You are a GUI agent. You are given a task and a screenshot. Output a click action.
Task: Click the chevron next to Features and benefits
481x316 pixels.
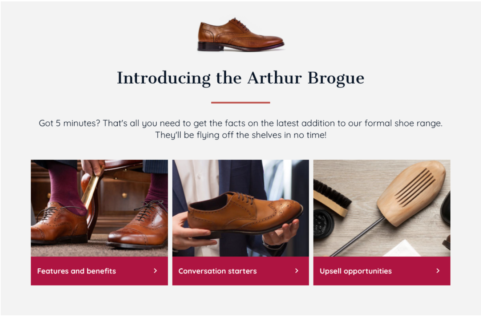pyautogui.click(x=155, y=271)
